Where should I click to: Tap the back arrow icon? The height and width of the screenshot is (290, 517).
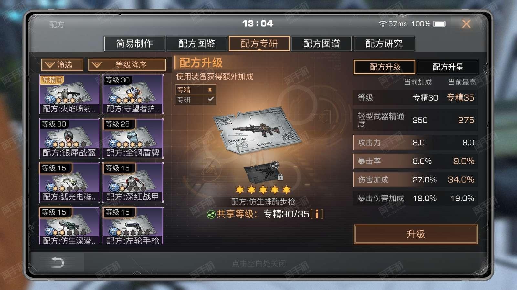pos(58,263)
